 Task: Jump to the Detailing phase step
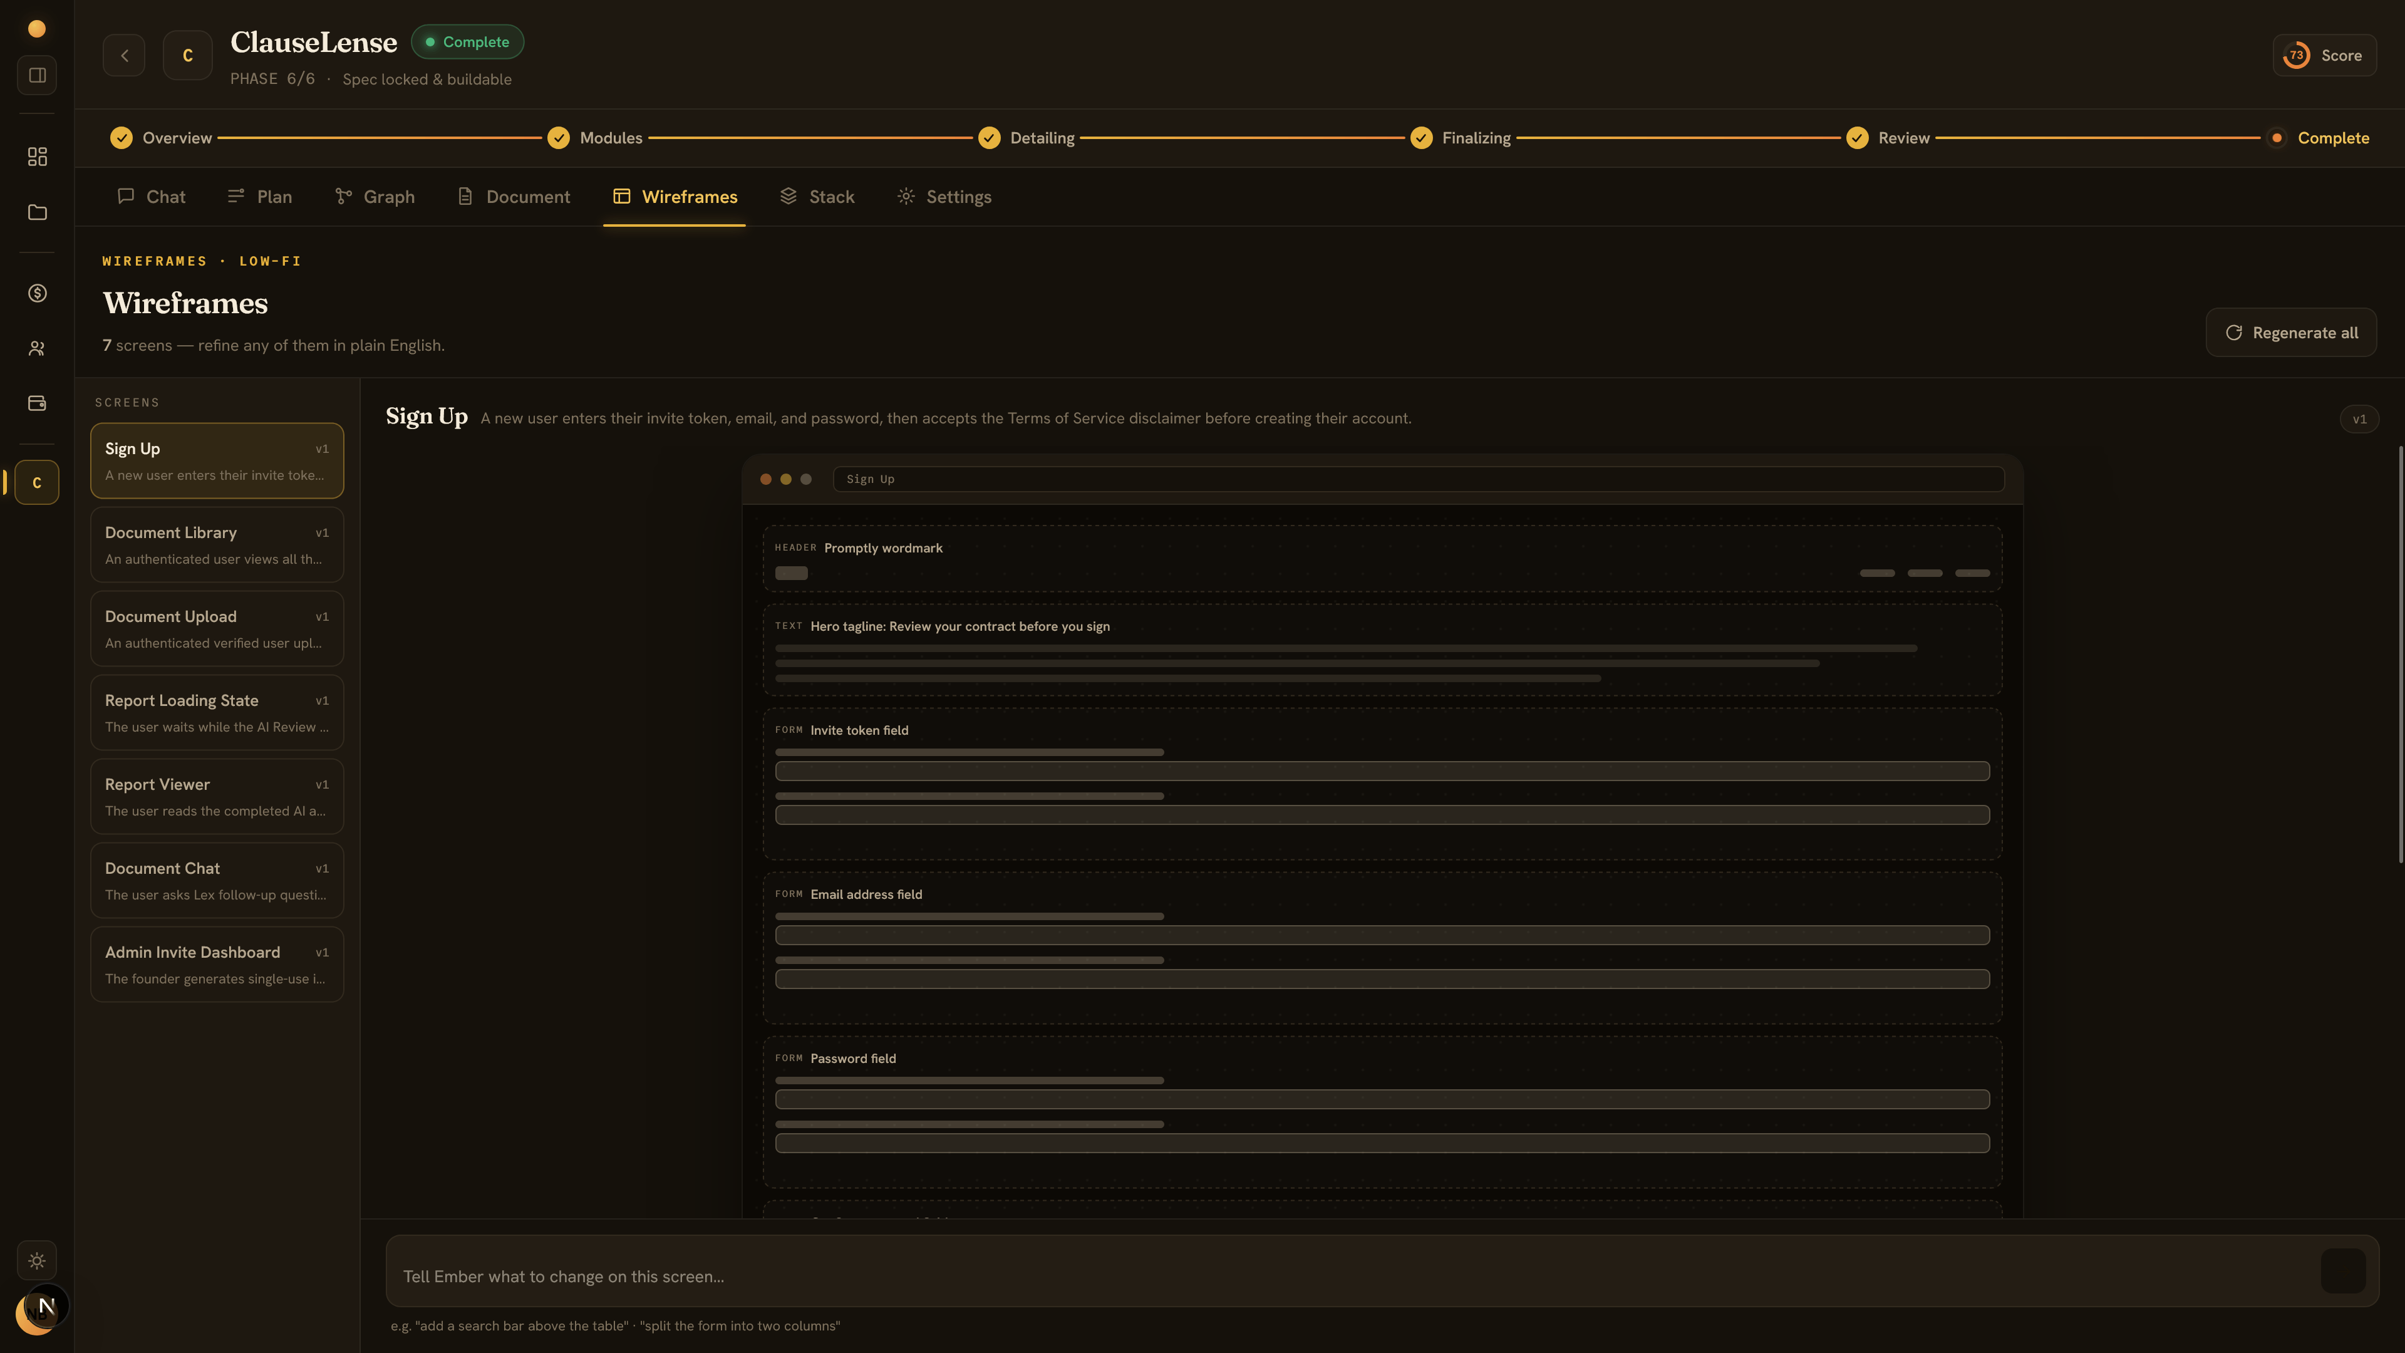(x=1026, y=138)
